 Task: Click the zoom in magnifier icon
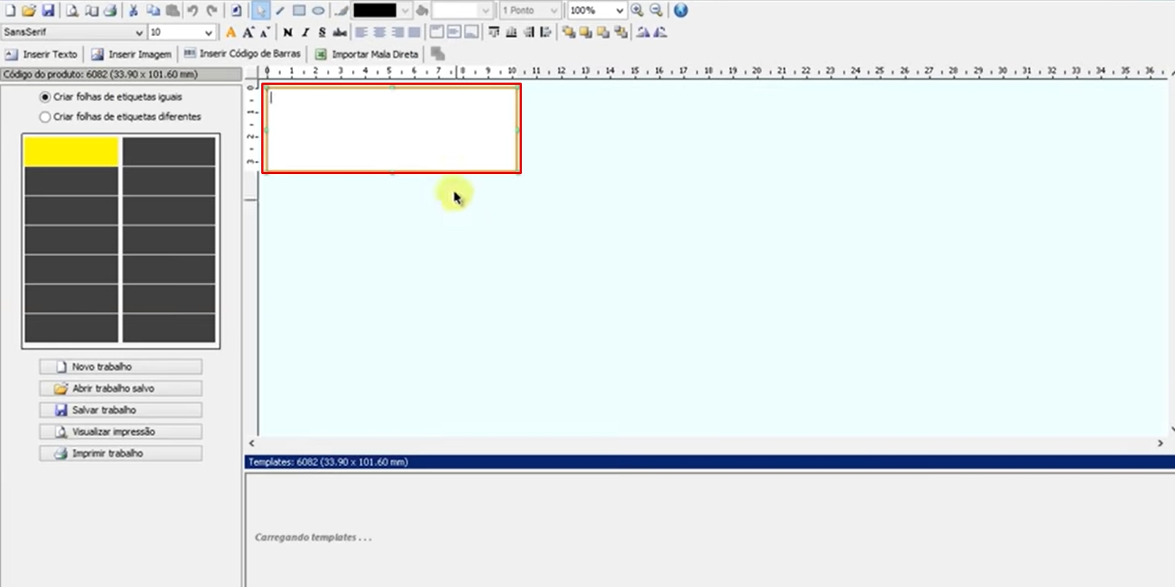click(x=637, y=10)
